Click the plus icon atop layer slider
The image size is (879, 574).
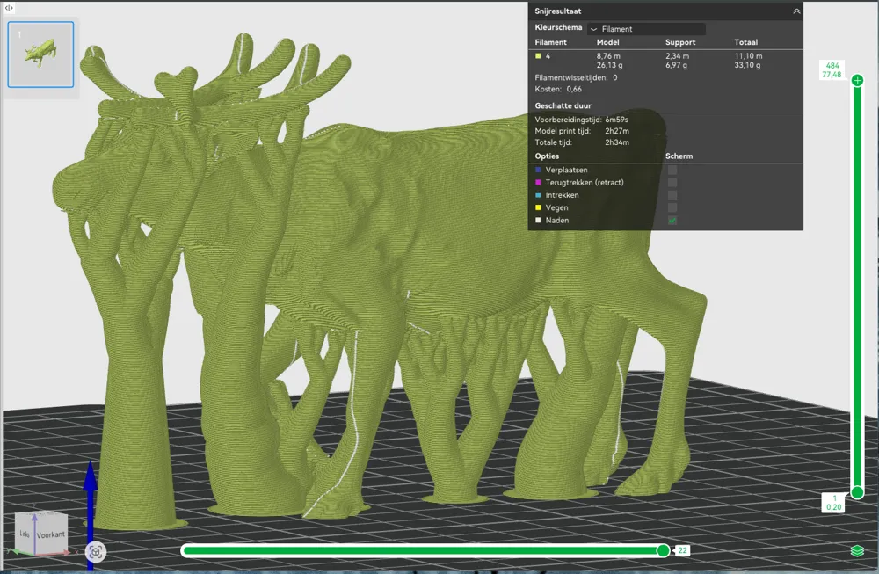coord(857,81)
